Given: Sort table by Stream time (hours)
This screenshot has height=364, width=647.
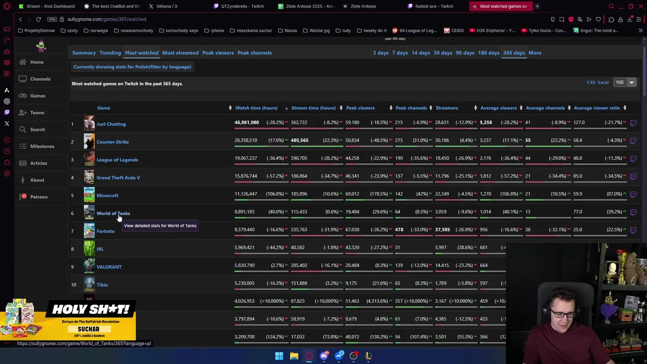Looking at the screenshot, I should pyautogui.click(x=313, y=108).
